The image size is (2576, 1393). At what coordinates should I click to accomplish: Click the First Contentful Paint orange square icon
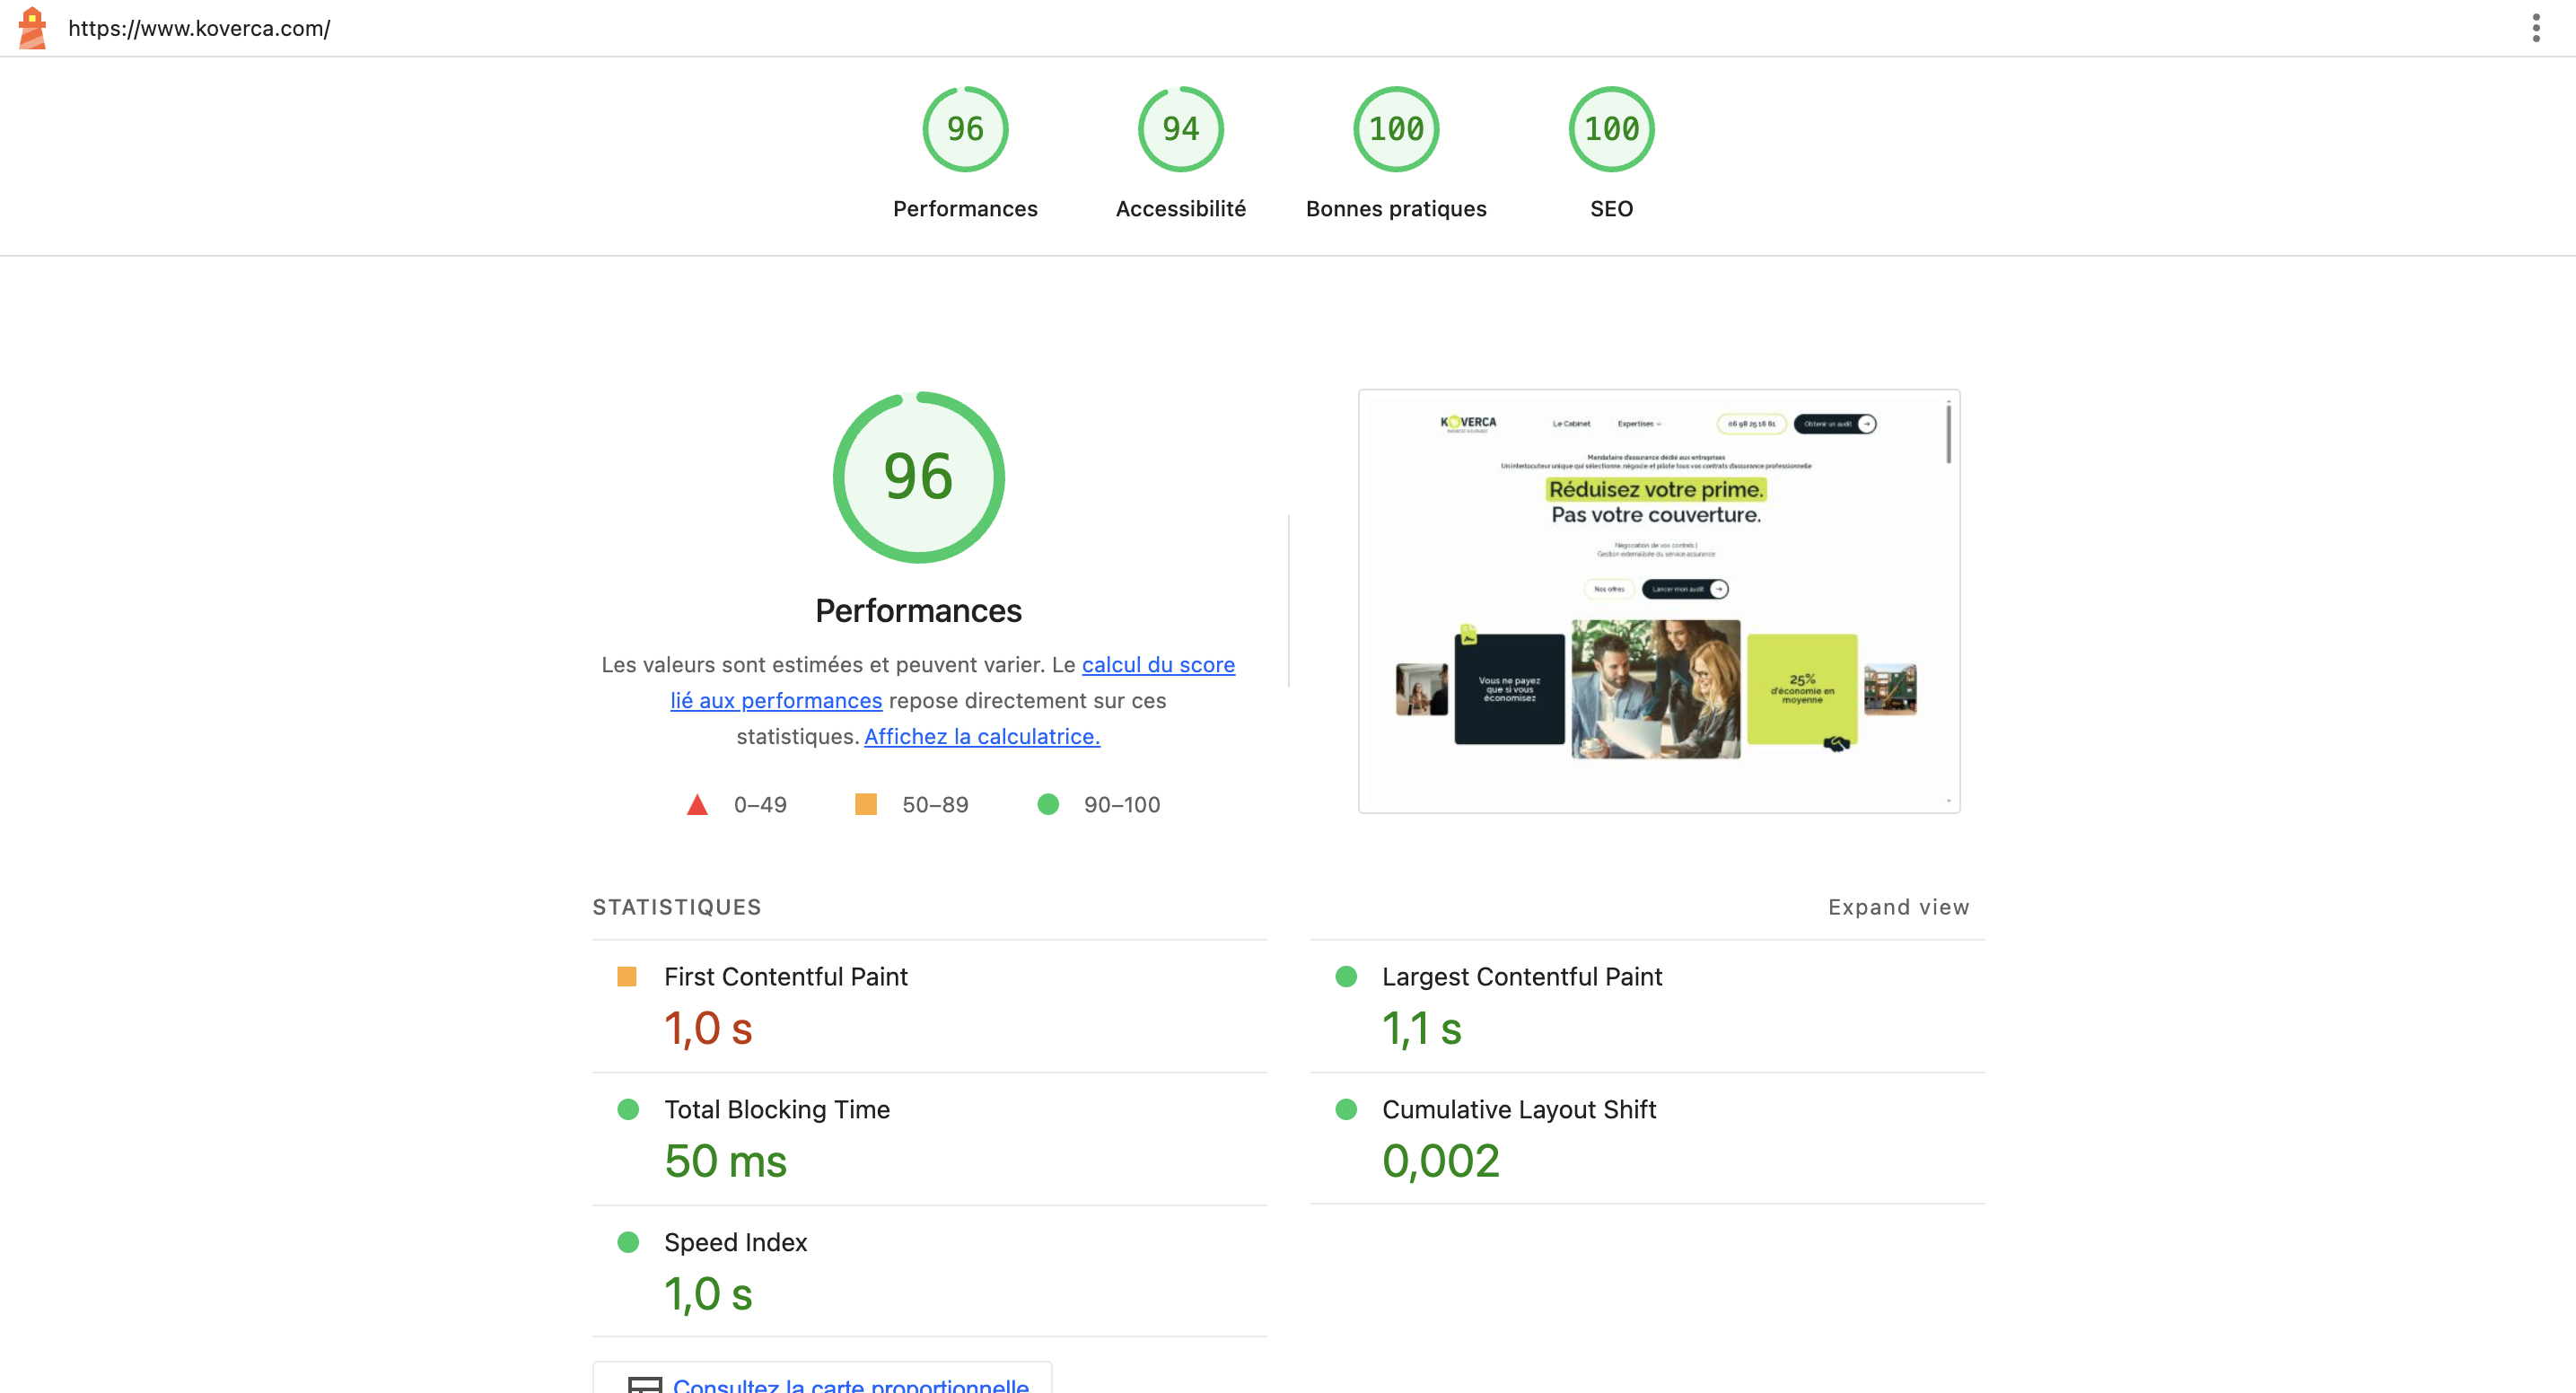click(x=627, y=976)
